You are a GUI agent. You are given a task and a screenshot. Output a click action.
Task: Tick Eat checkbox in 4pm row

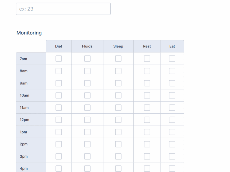172,168
